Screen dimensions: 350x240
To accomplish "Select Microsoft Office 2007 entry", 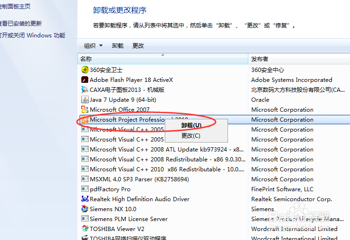I will click(x=120, y=109).
